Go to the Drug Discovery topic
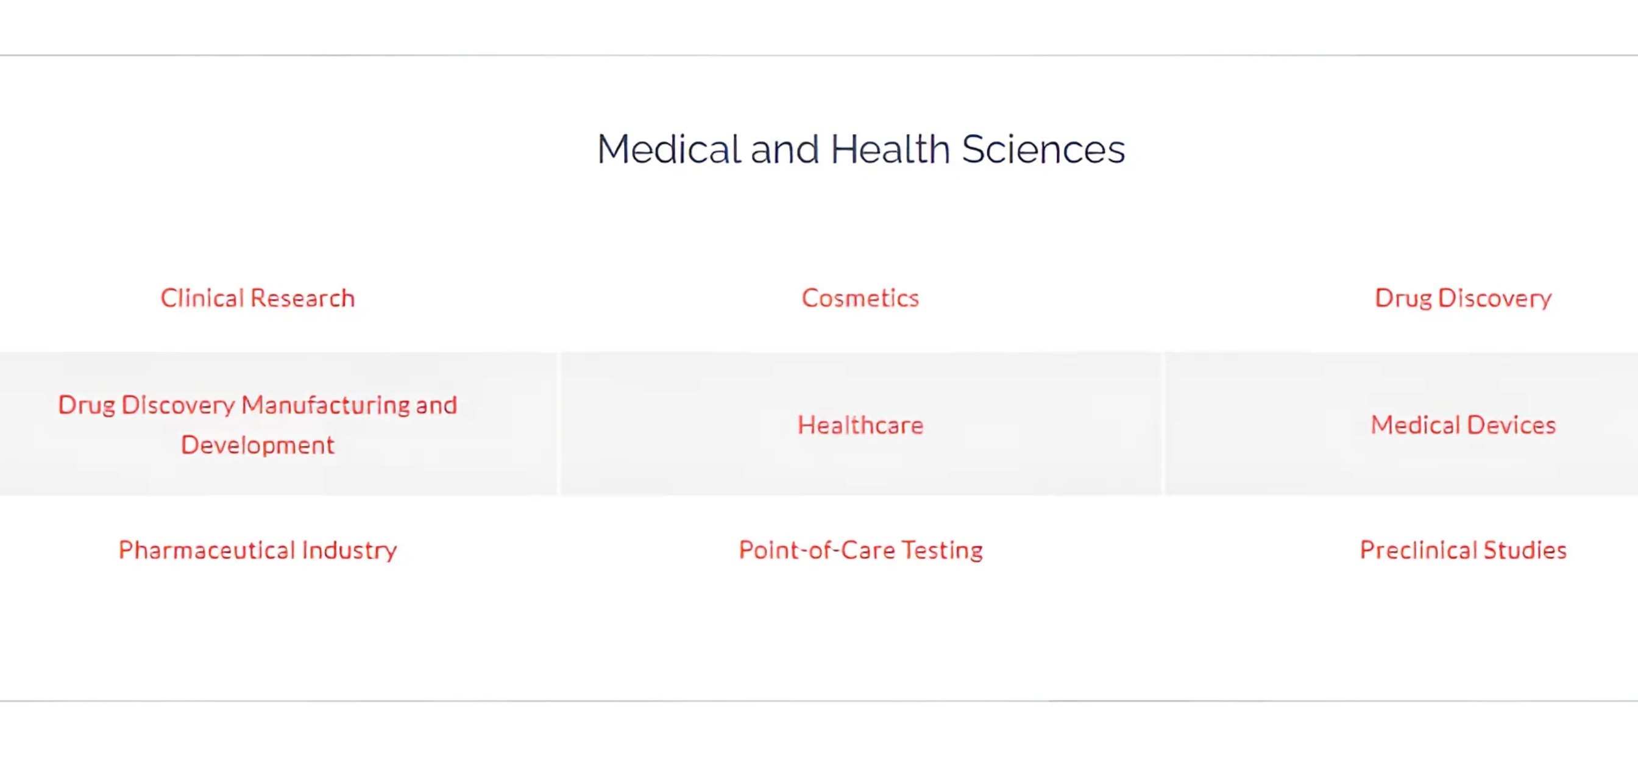Image resolution: width=1638 pixels, height=762 pixels. 1463,297
